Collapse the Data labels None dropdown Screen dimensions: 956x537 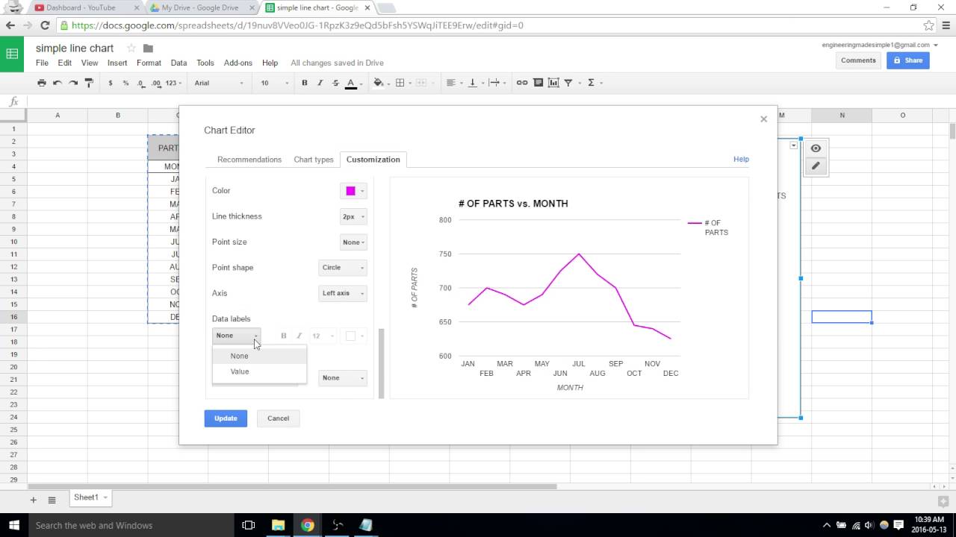pyautogui.click(x=237, y=336)
